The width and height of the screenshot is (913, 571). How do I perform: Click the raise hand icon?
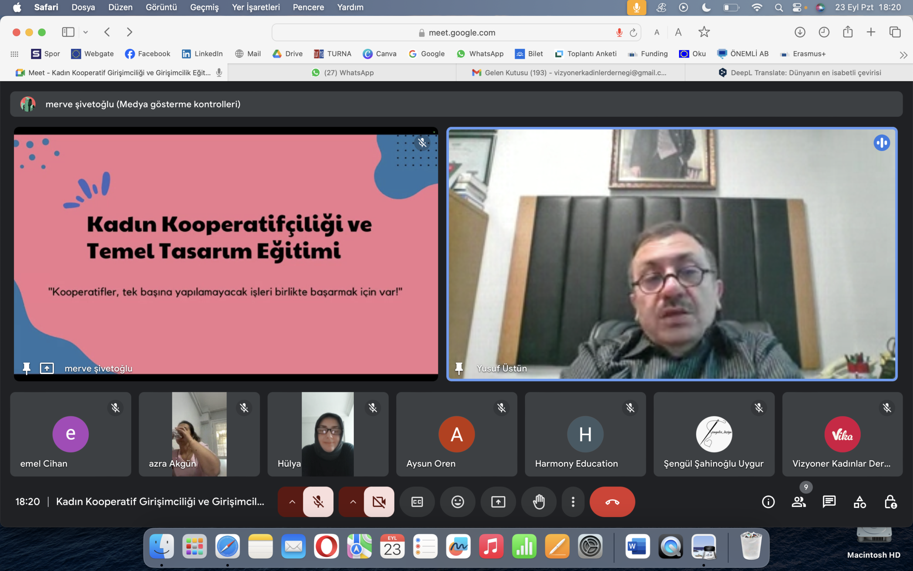pyautogui.click(x=539, y=502)
